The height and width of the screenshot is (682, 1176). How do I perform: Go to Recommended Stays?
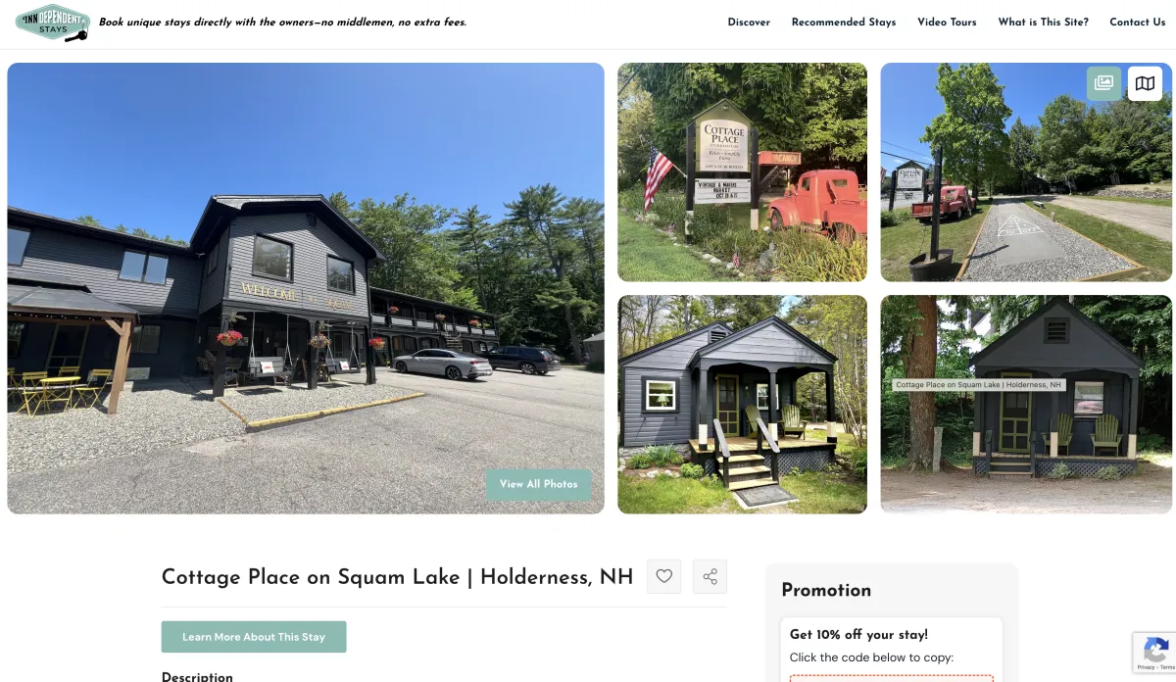point(844,23)
